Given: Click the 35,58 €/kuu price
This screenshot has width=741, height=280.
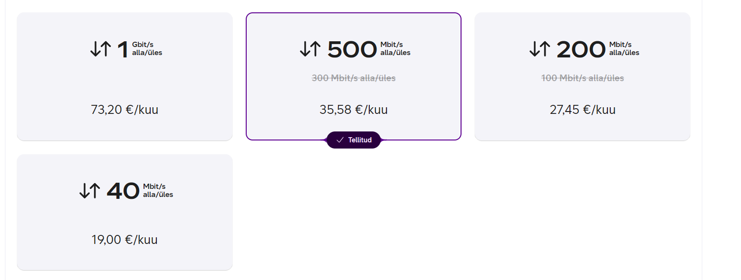Looking at the screenshot, I should 354,110.
